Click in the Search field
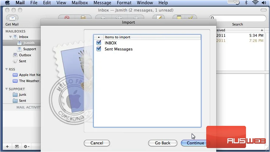 click(238, 18)
